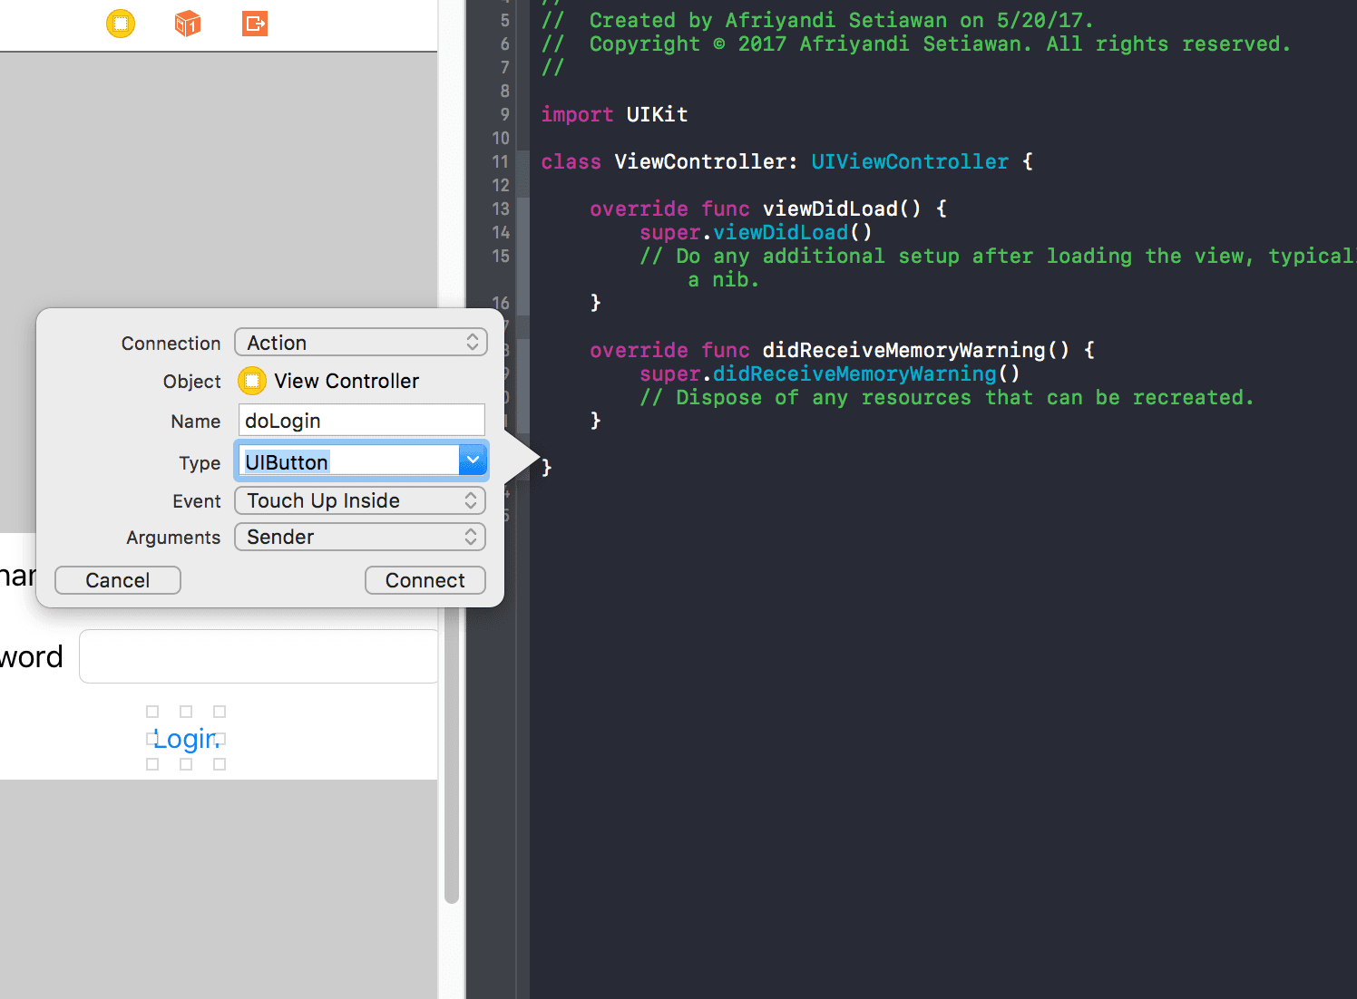Expand the Type combo box arrow
Image resolution: width=1357 pixels, height=999 pixels.
click(473, 461)
